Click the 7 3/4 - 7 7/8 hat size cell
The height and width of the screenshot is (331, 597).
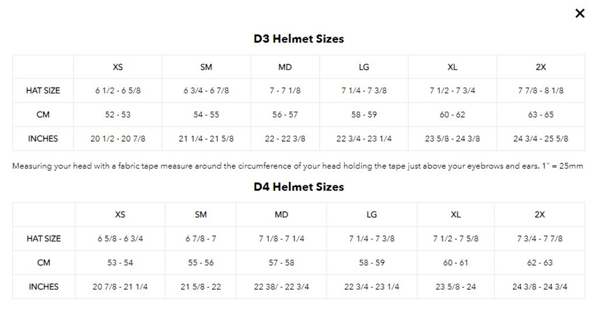[x=540, y=239]
